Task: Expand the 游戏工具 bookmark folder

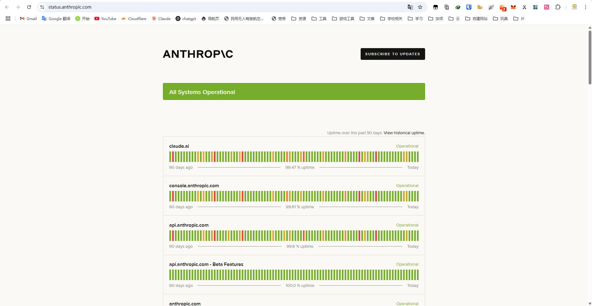Action: point(343,19)
